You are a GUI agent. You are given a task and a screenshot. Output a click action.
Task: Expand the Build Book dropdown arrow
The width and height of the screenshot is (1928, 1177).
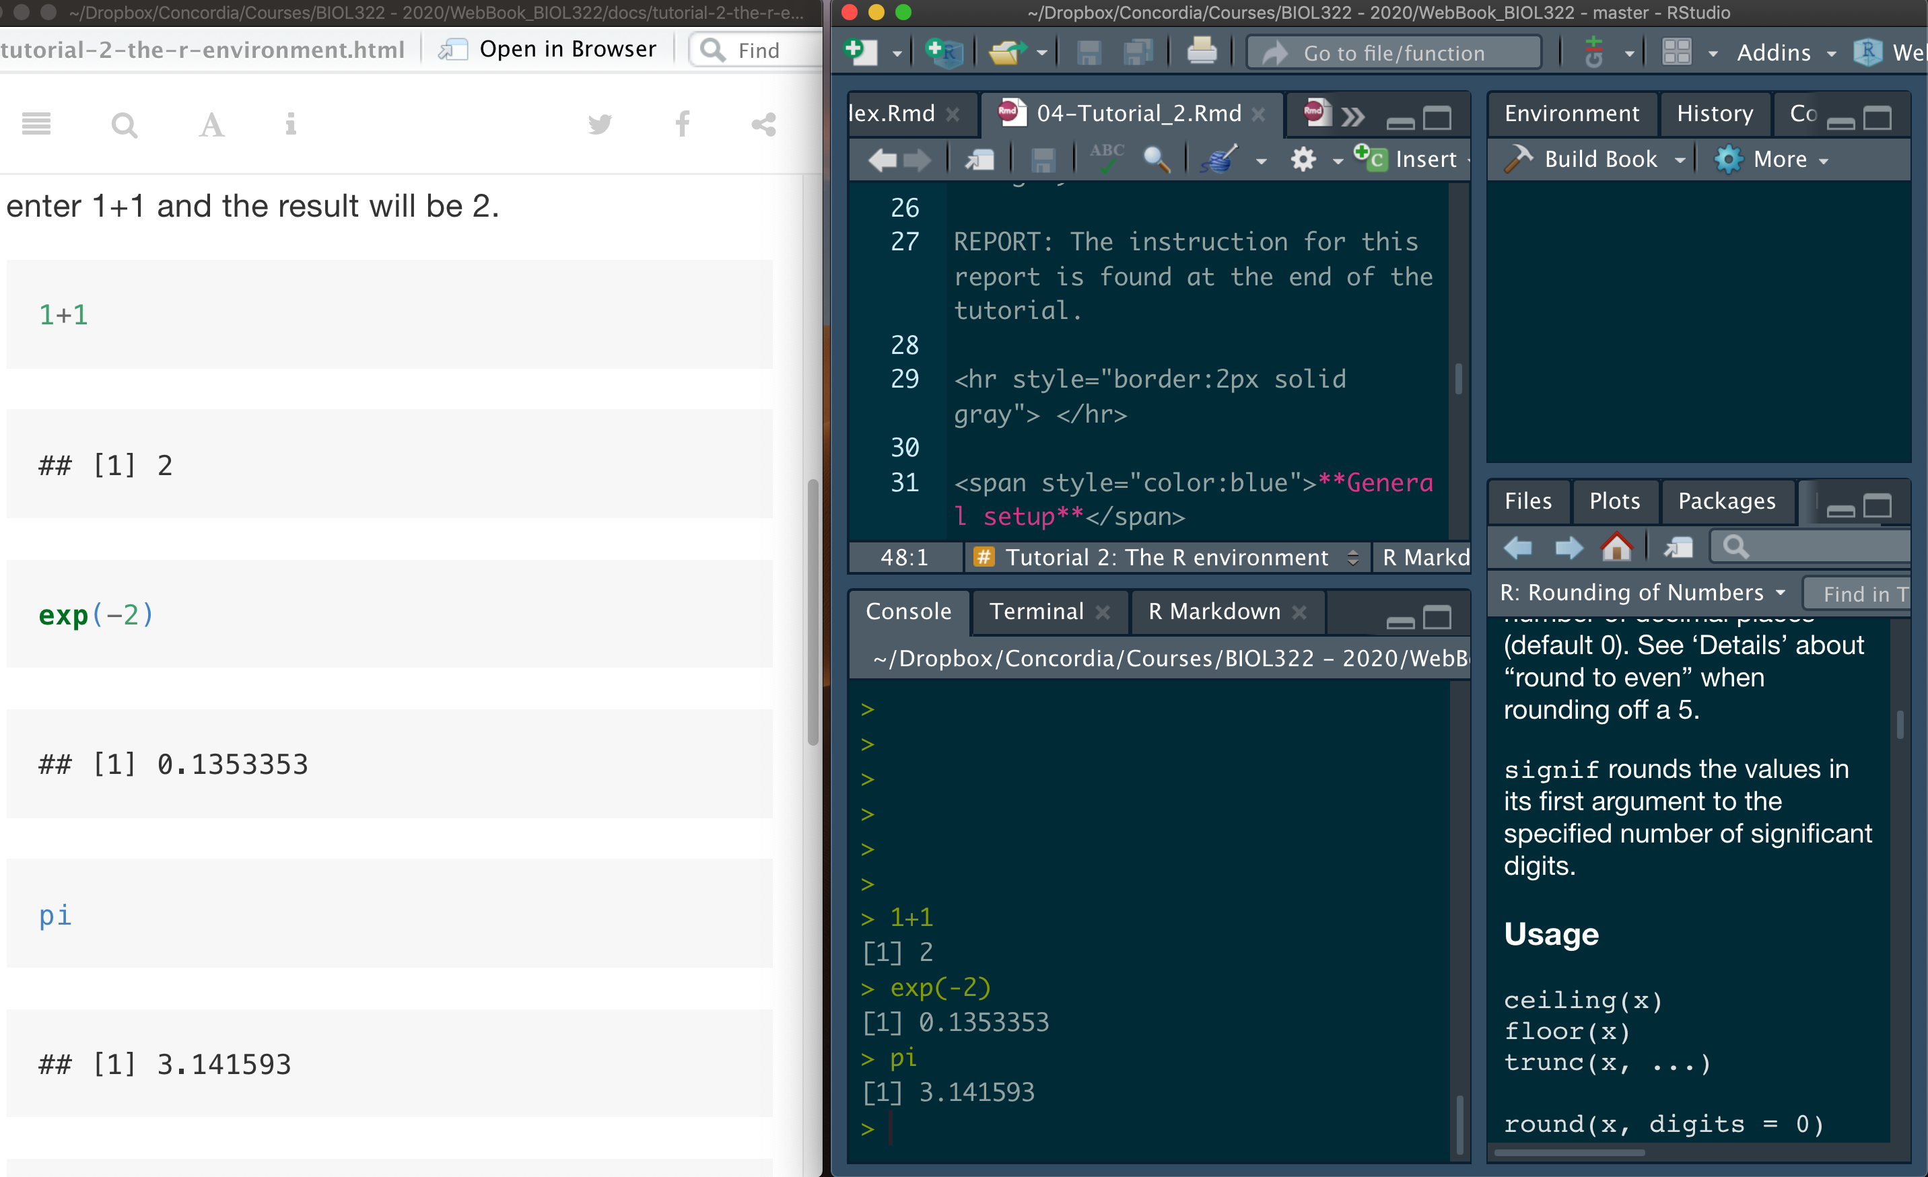1680,159
